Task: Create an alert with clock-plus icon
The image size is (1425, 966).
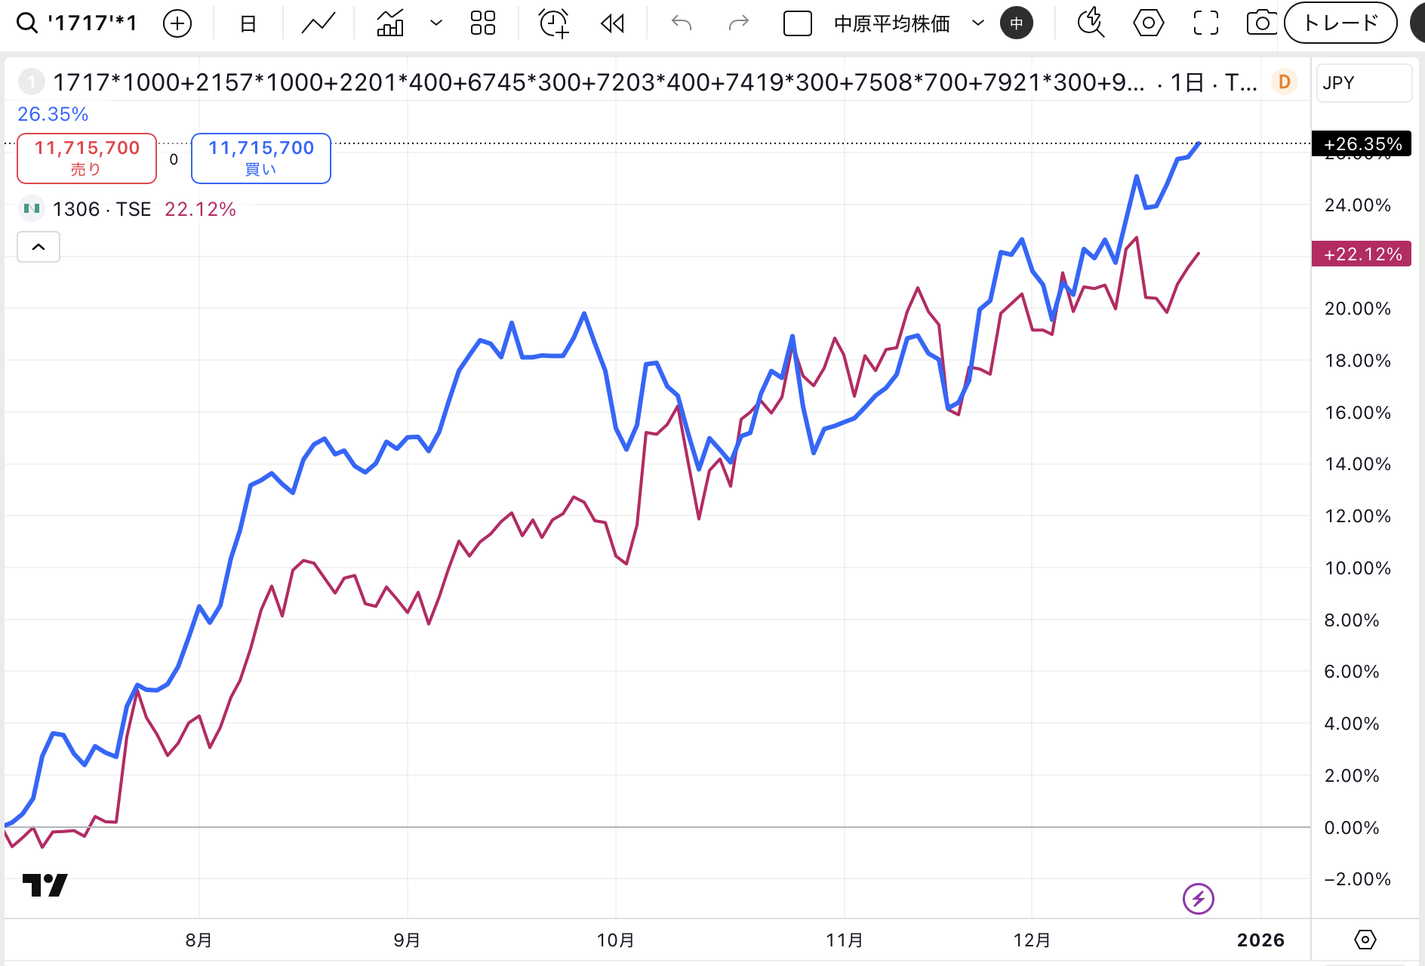Action: point(554,23)
